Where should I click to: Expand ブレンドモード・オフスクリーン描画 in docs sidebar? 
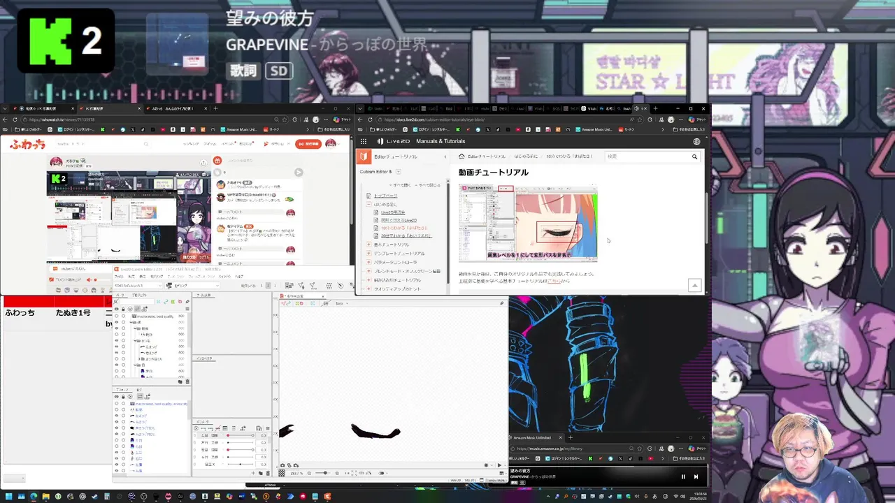pyautogui.click(x=369, y=271)
